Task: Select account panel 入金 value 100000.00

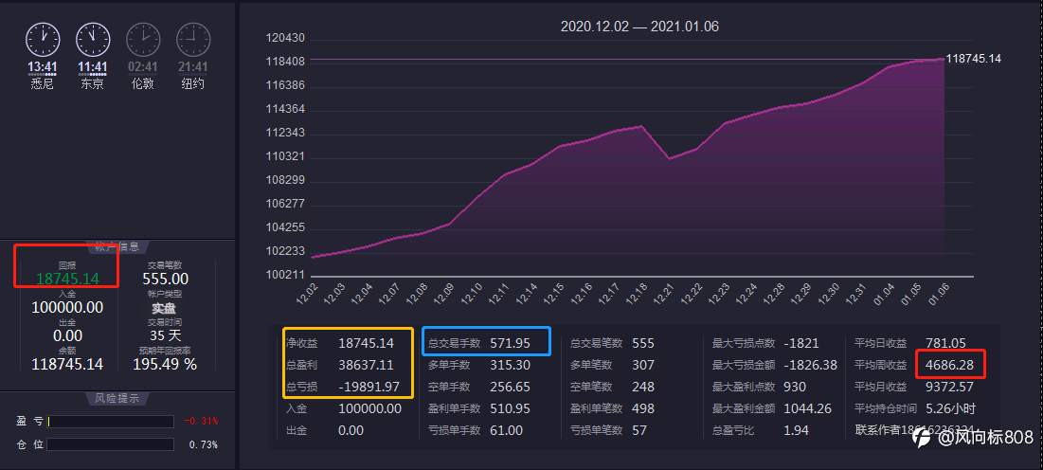Action: (67, 307)
